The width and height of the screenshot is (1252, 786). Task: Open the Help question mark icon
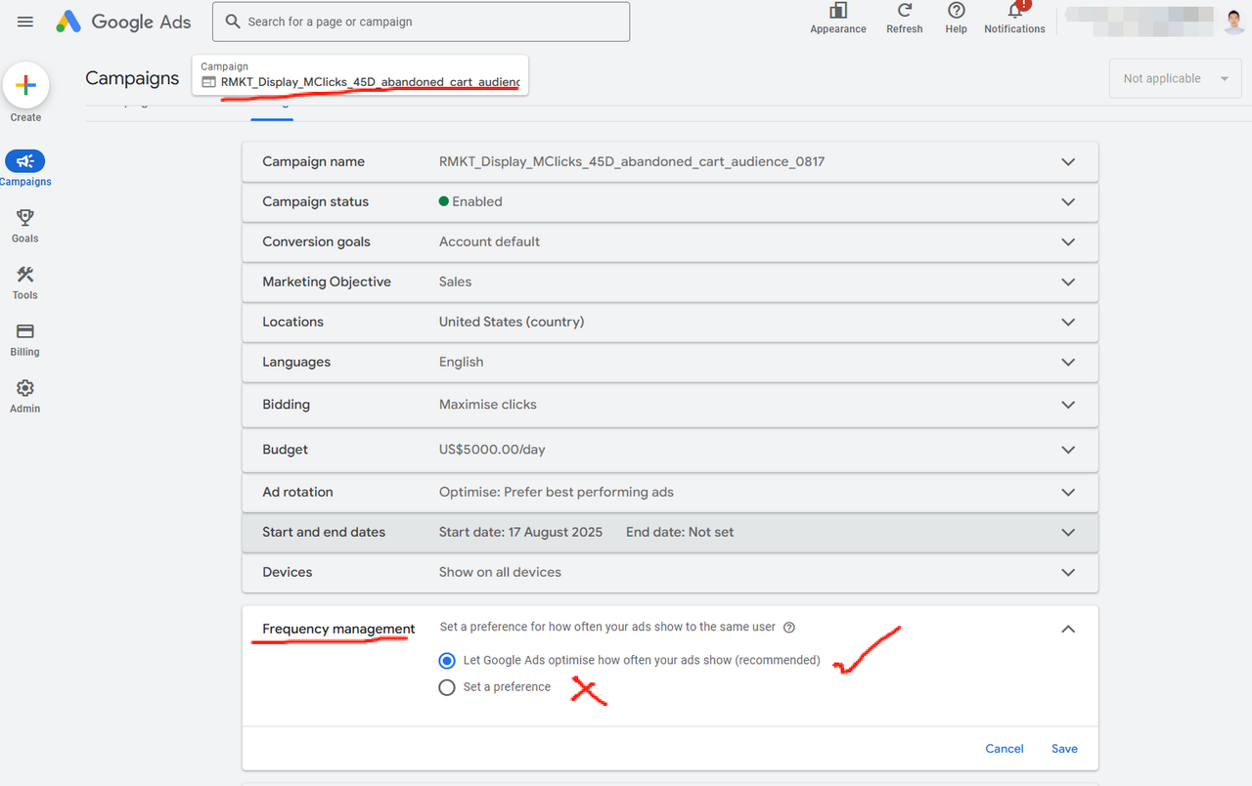pyautogui.click(x=957, y=11)
